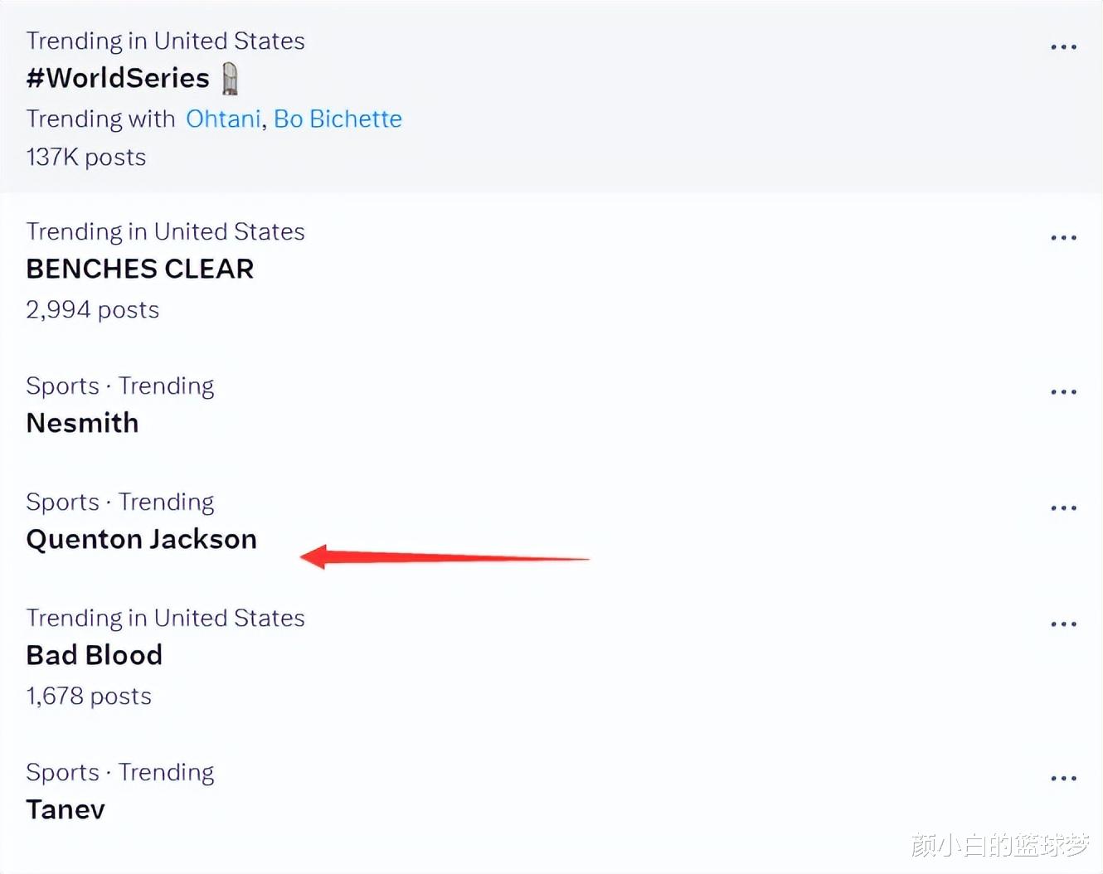Open more options for #WorldSeries trend
The width and height of the screenshot is (1103, 874).
point(1063,47)
